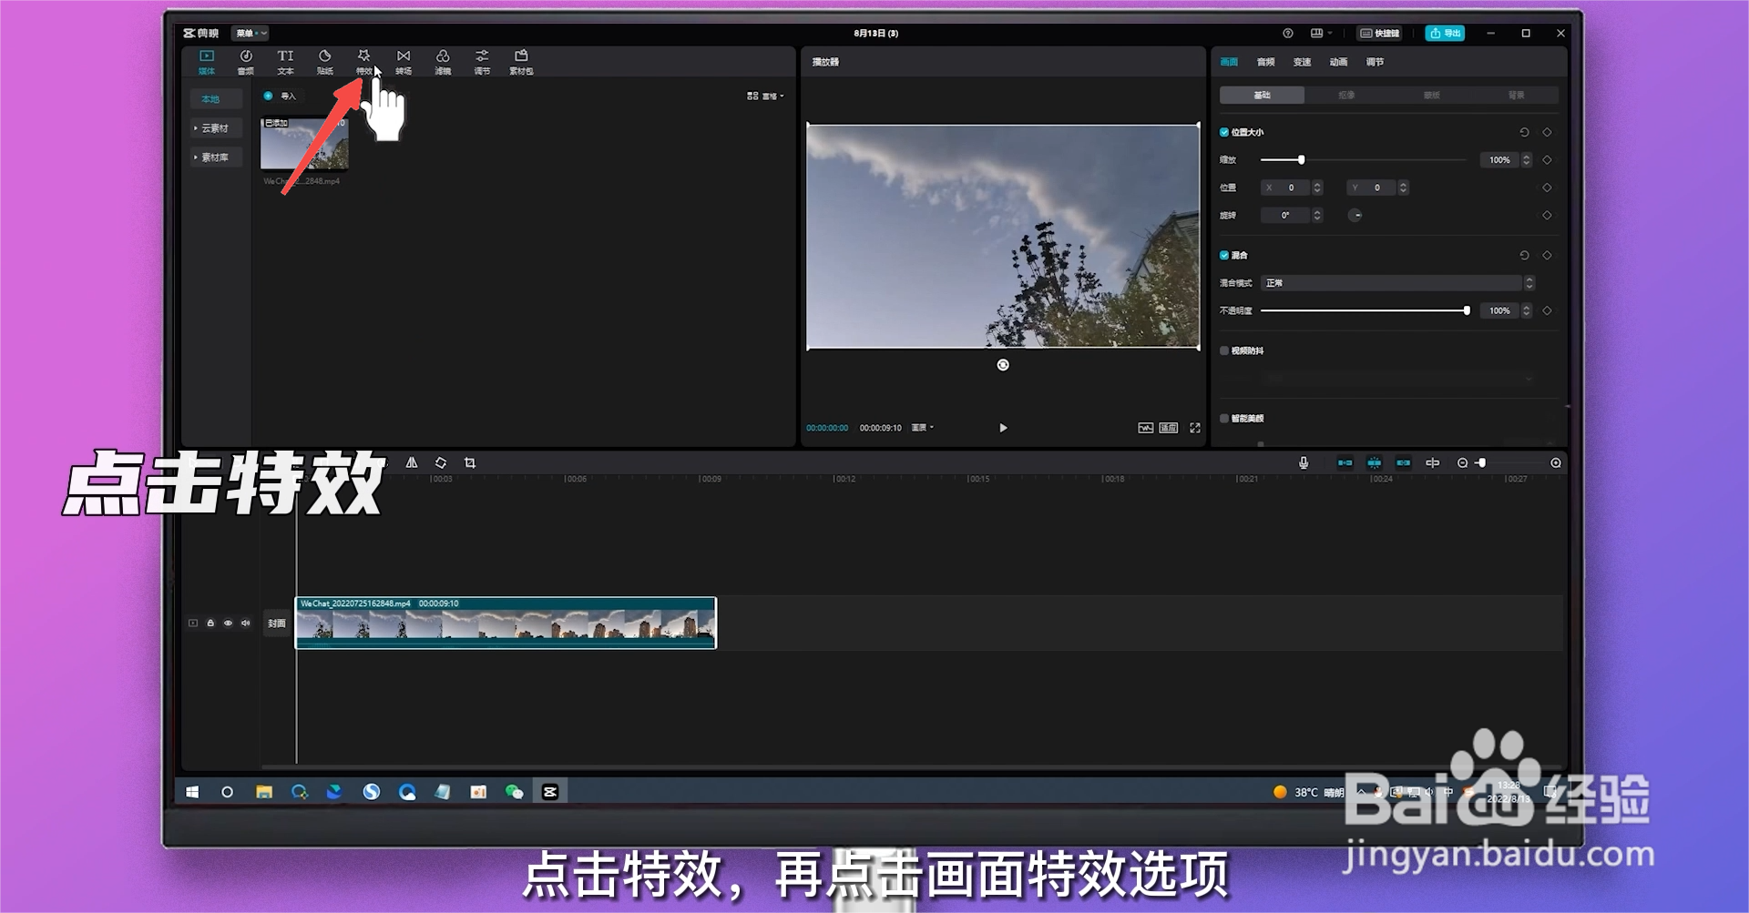Click the 导出 export button

(1446, 33)
